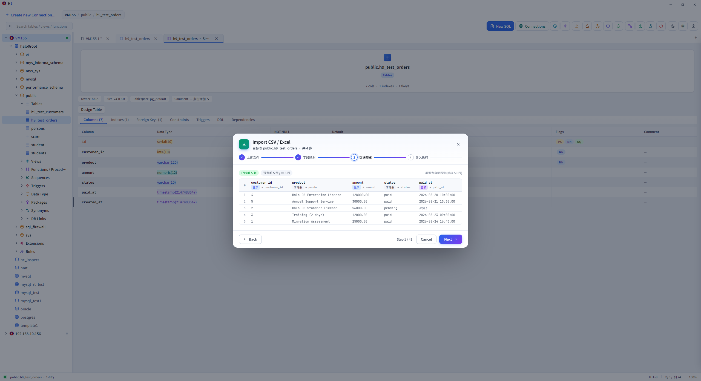Go to wizard step 上传文件
The height and width of the screenshot is (381, 701).
249,158
